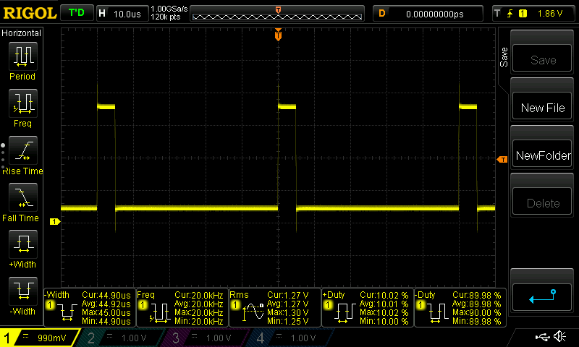
Task: Click the delay D 0.00000000ps field
Action: [x=428, y=14]
